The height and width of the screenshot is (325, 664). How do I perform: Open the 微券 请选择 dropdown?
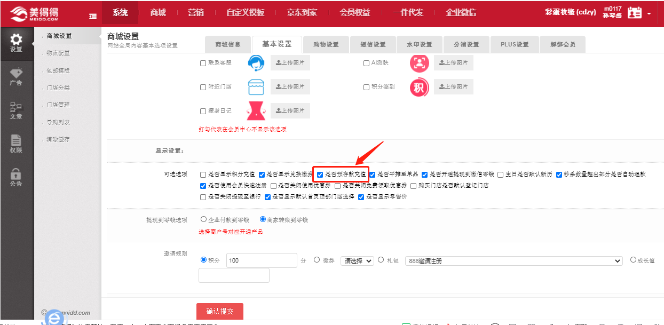357,261
